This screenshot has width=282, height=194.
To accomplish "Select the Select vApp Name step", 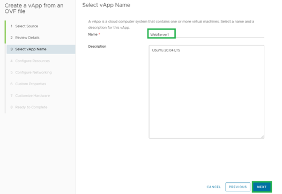I will pos(41,49).
